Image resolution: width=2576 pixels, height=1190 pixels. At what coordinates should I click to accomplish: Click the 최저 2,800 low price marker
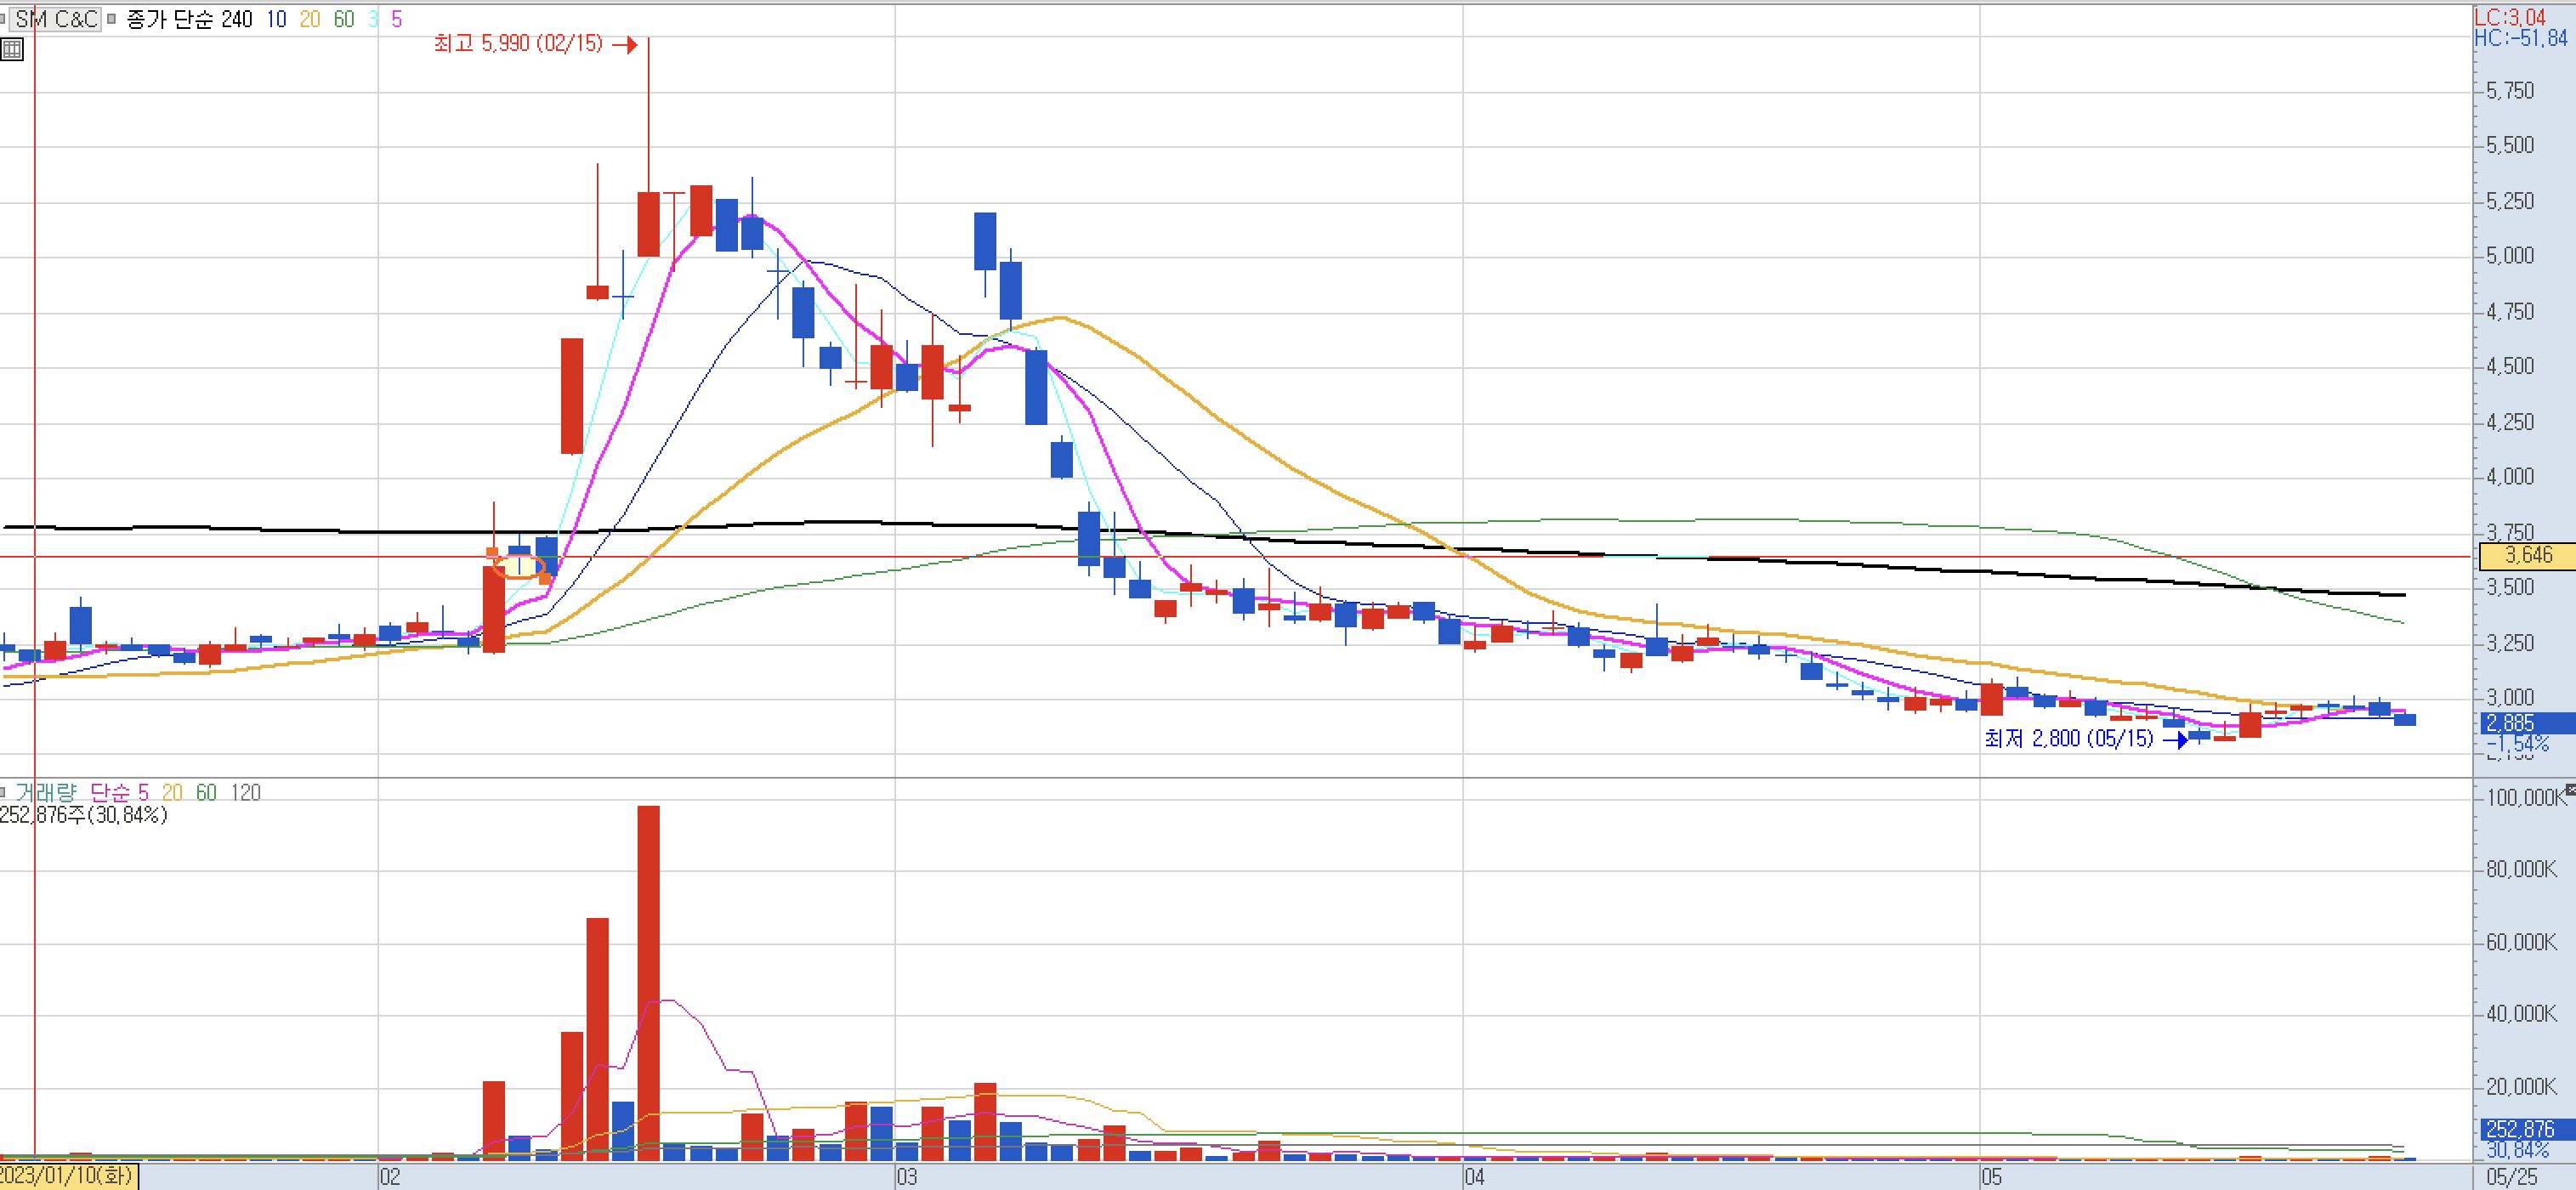click(x=2068, y=738)
